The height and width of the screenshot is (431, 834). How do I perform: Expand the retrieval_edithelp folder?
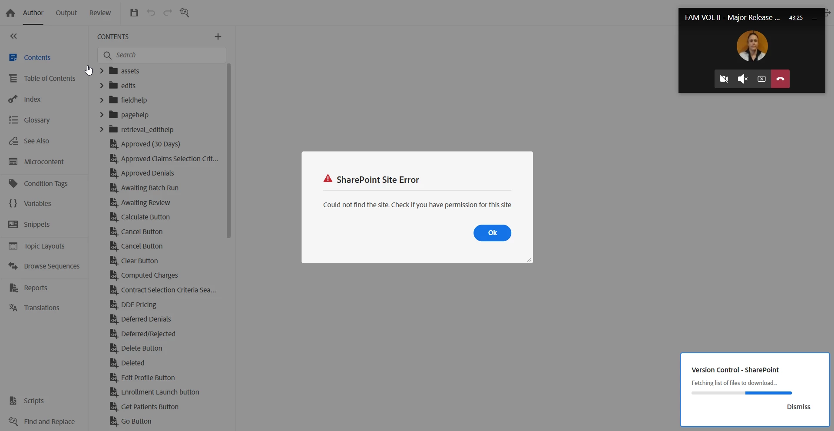(x=102, y=129)
